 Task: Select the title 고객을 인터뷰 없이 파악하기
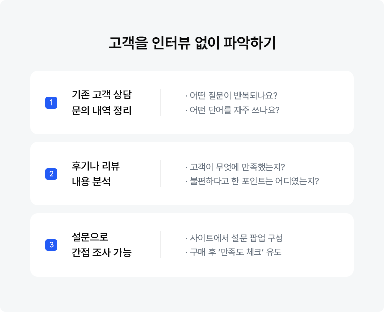click(192, 43)
